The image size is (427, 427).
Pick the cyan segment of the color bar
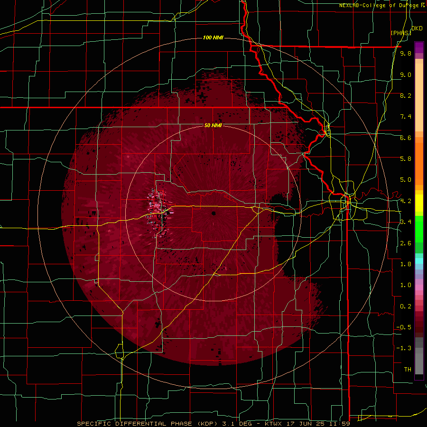click(419, 261)
